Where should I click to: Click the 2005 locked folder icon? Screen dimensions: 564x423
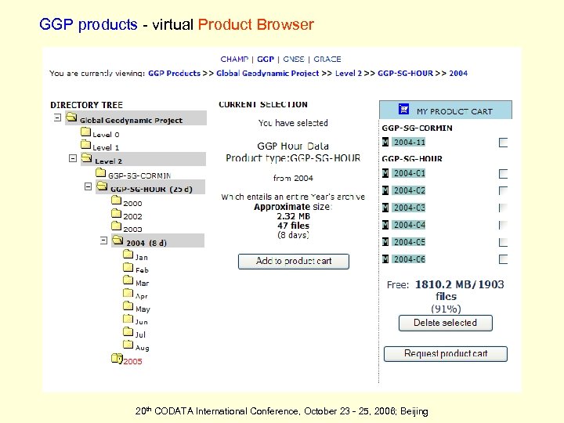[x=117, y=358]
